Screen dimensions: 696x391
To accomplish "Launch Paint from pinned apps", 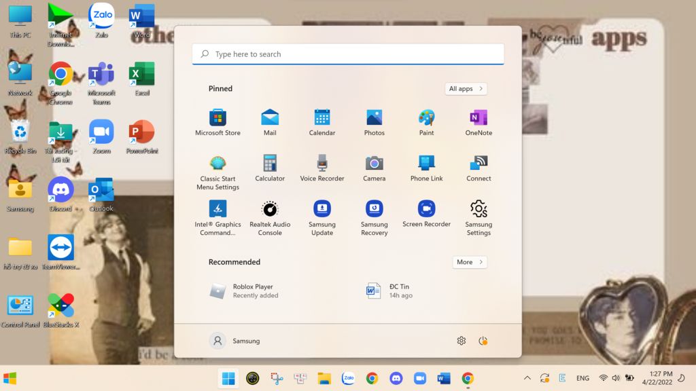I will pyautogui.click(x=426, y=122).
